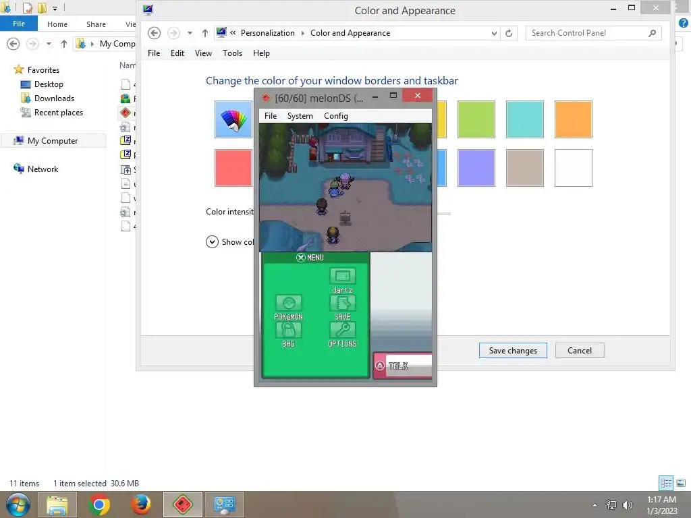This screenshot has width=691, height=518.
Task: Click the Search Control Panel field
Action: point(593,33)
